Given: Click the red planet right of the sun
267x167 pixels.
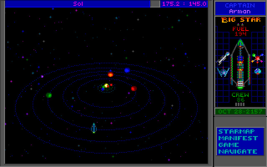Looking at the screenshot, I should coord(134,89).
